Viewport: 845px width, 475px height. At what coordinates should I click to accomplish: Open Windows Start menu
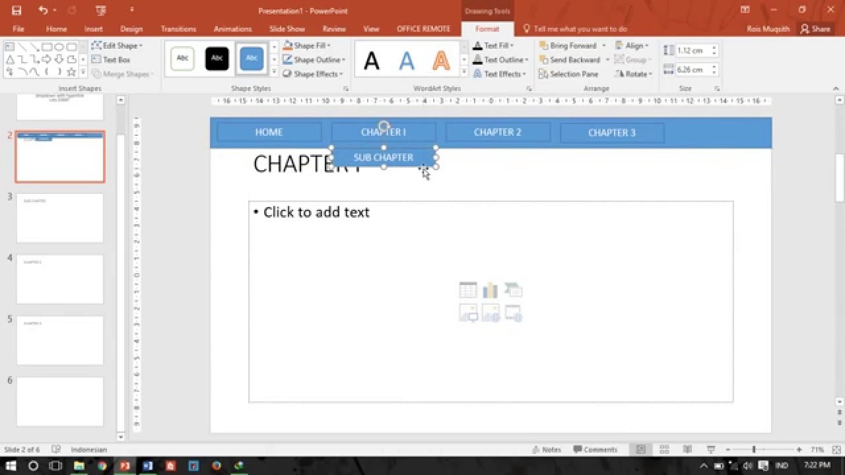coord(11,466)
